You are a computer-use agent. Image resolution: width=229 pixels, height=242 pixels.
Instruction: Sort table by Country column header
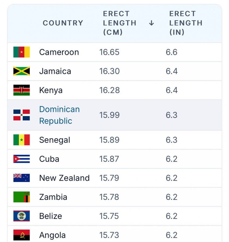pos(63,23)
